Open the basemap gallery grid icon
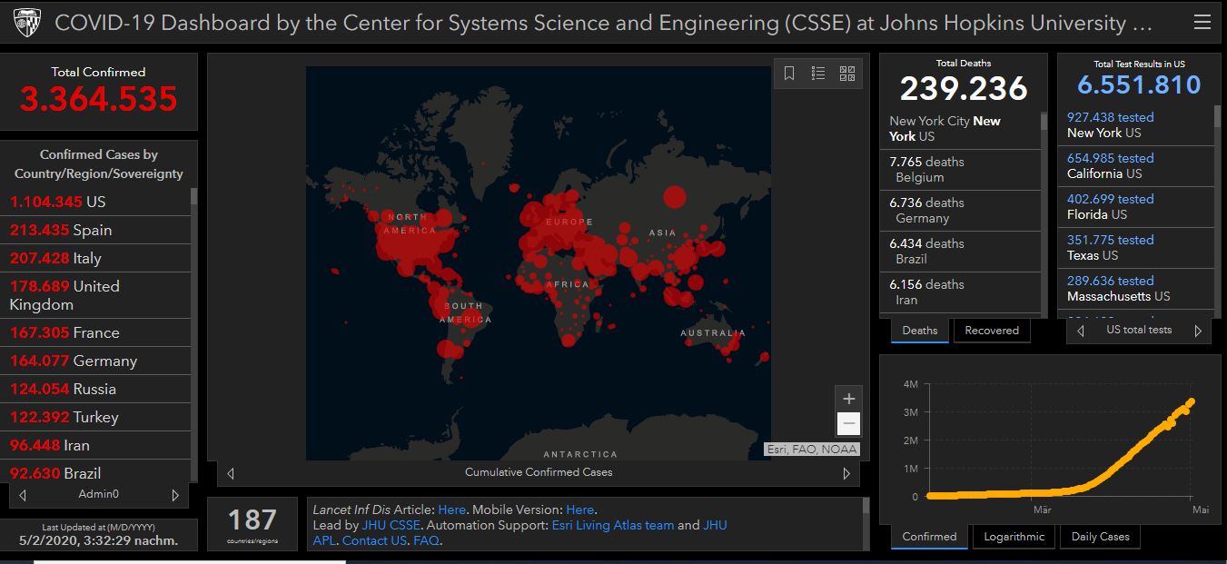Screen dimensions: 1227x564 [846, 74]
